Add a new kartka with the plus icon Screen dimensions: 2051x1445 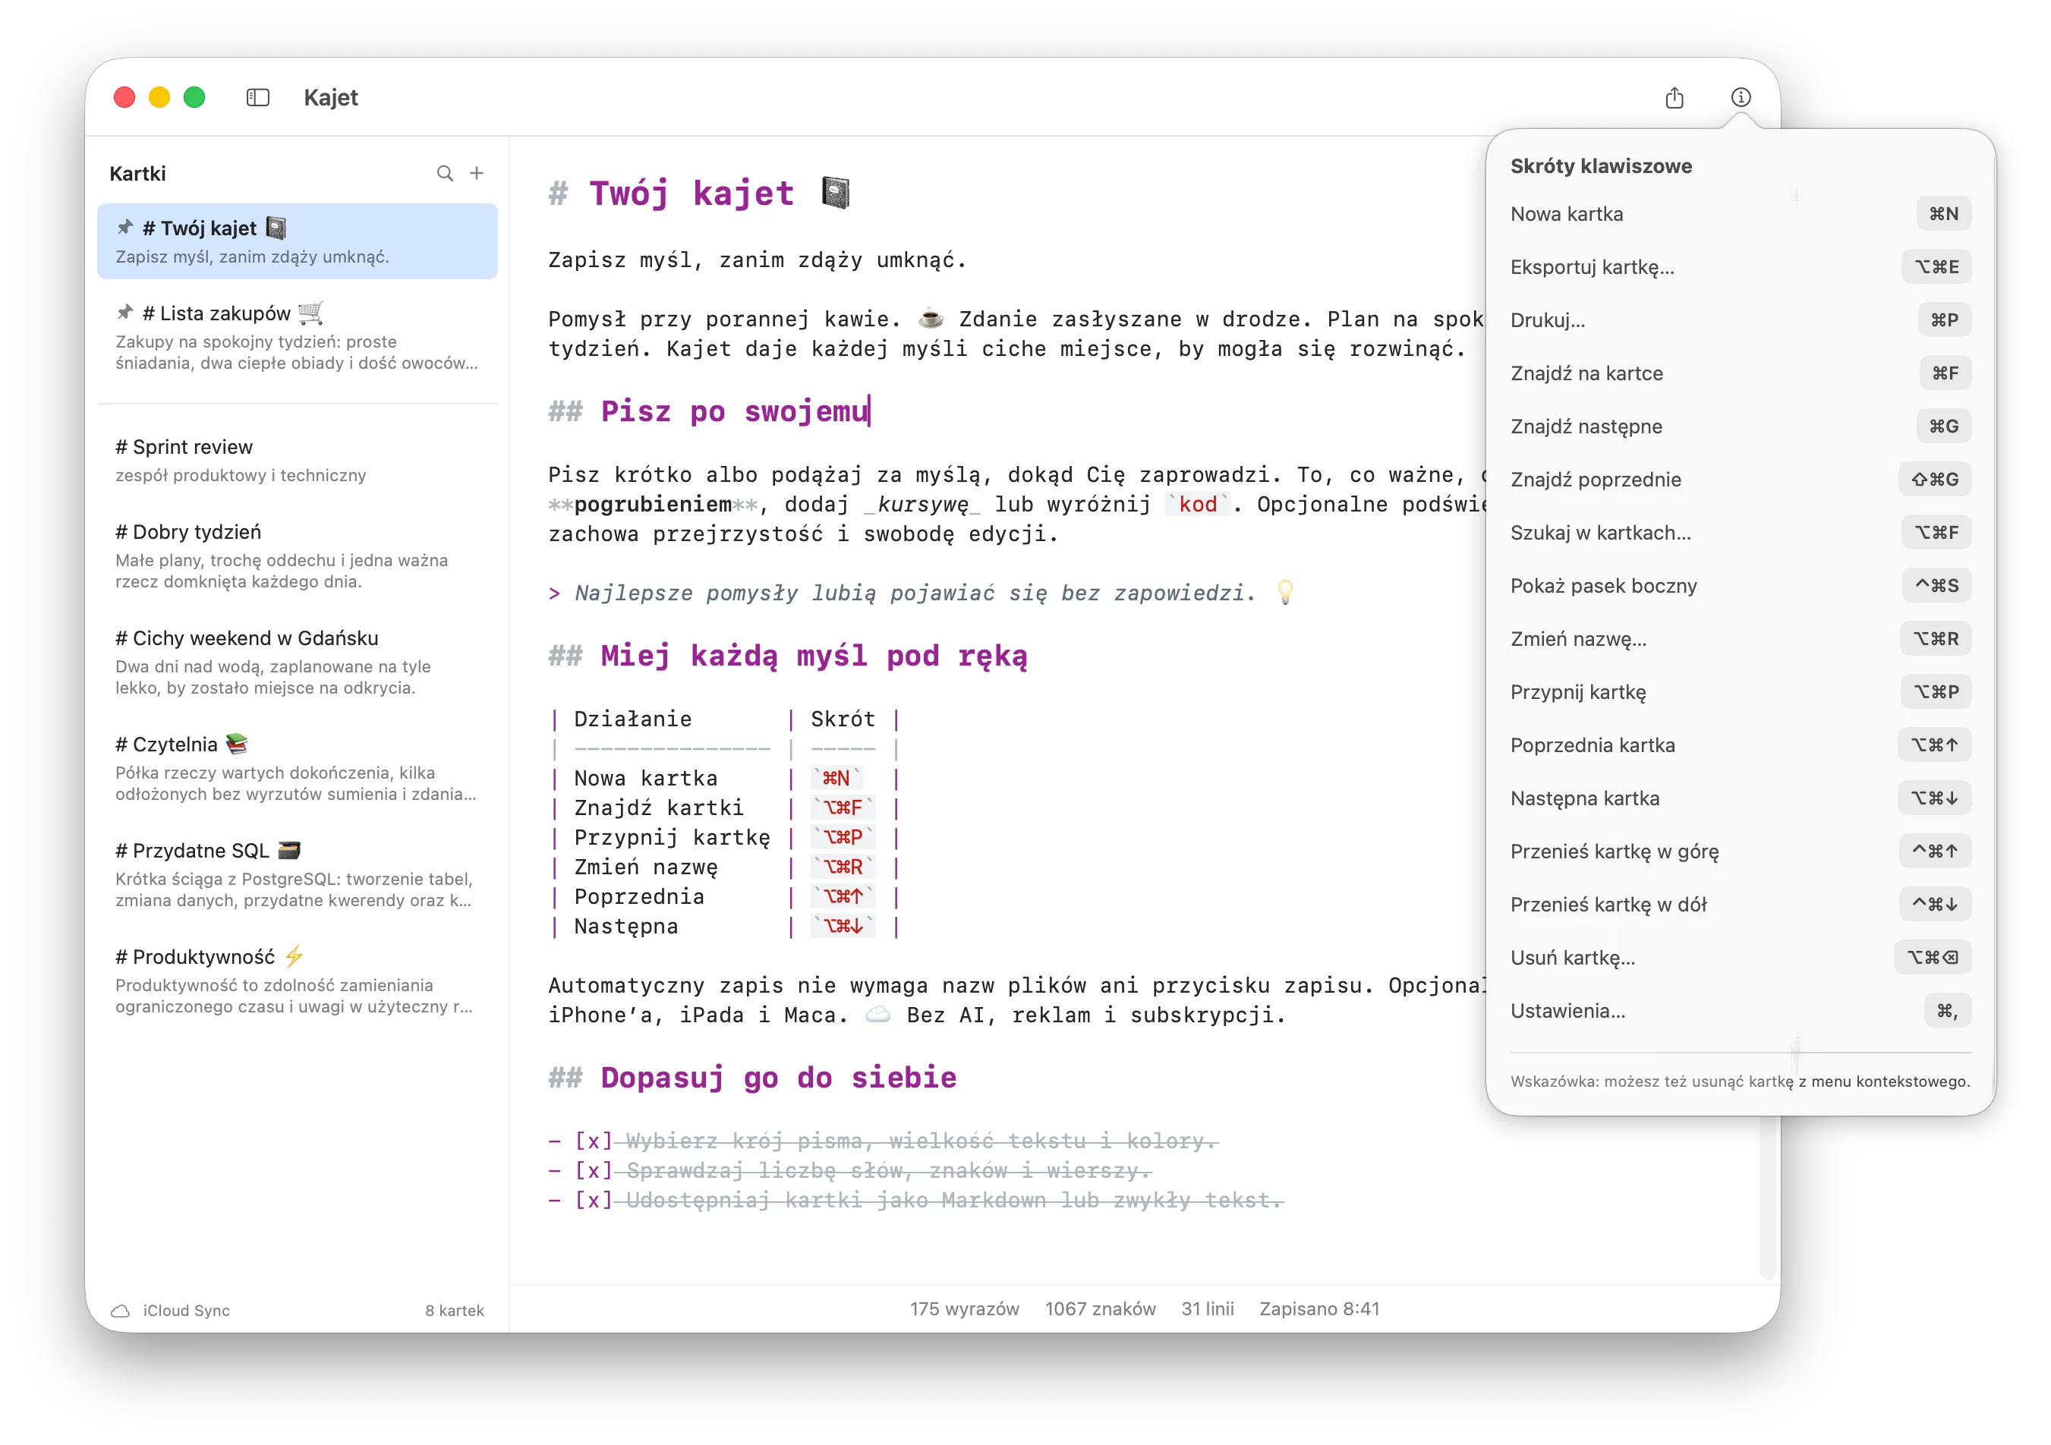[477, 173]
